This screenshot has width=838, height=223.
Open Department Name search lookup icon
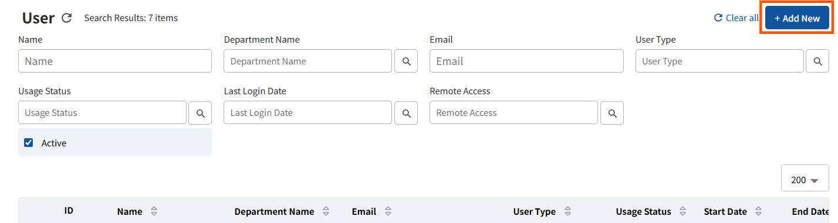[406, 61]
